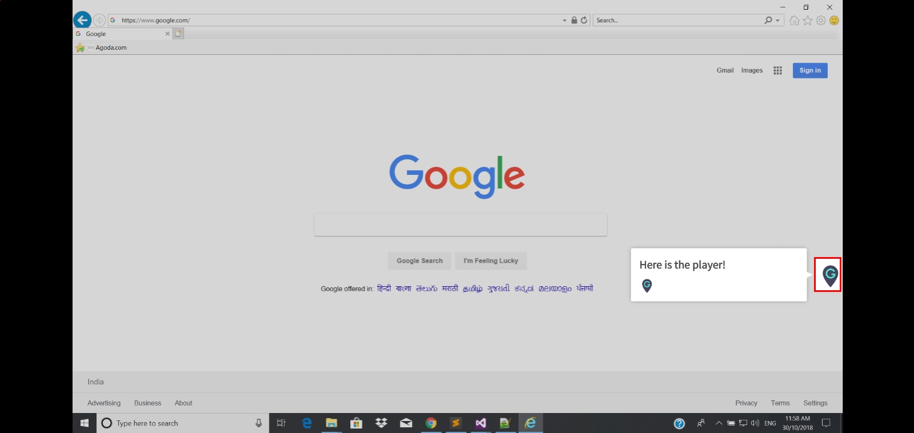The width and height of the screenshot is (914, 433).
Task: Open the Terms footer link
Action: pyautogui.click(x=780, y=403)
